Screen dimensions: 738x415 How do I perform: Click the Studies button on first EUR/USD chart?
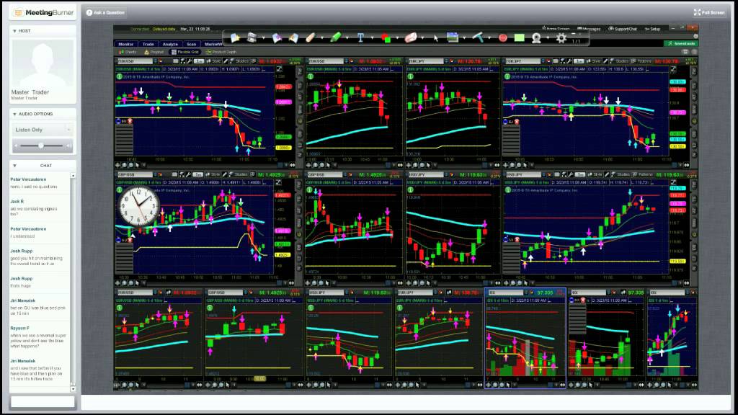click(239, 61)
